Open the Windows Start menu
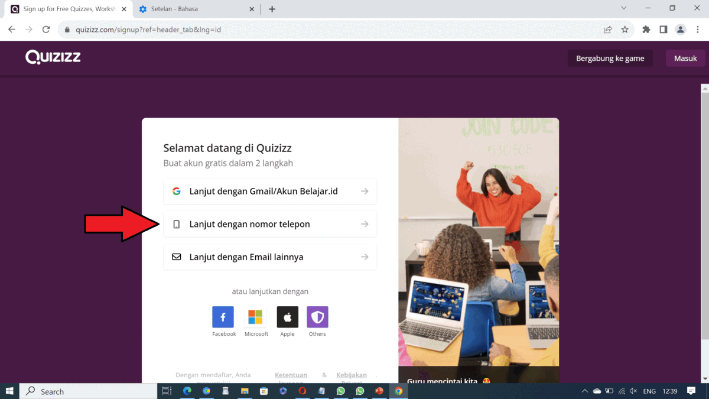 click(9, 391)
